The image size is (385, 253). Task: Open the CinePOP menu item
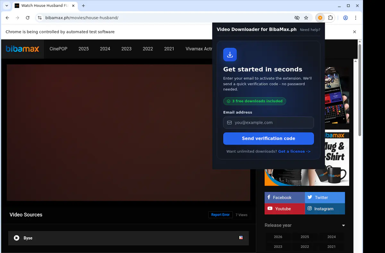pos(58,49)
